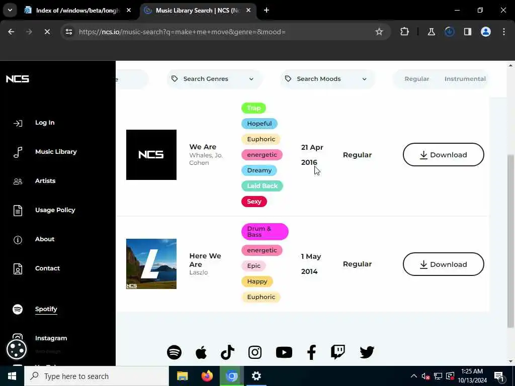The image size is (515, 386).
Task: Open the Here We Are cover art
Action: 151,264
